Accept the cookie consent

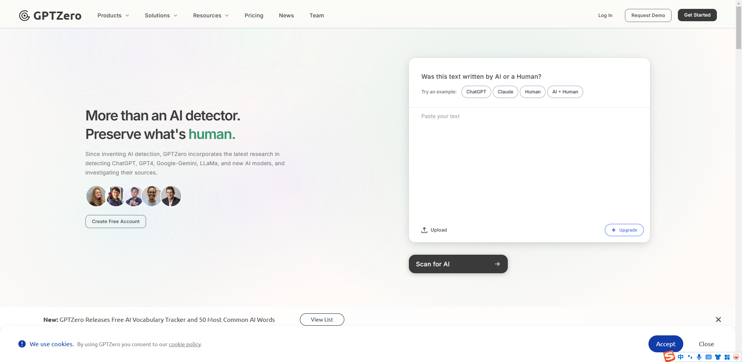coord(665,344)
